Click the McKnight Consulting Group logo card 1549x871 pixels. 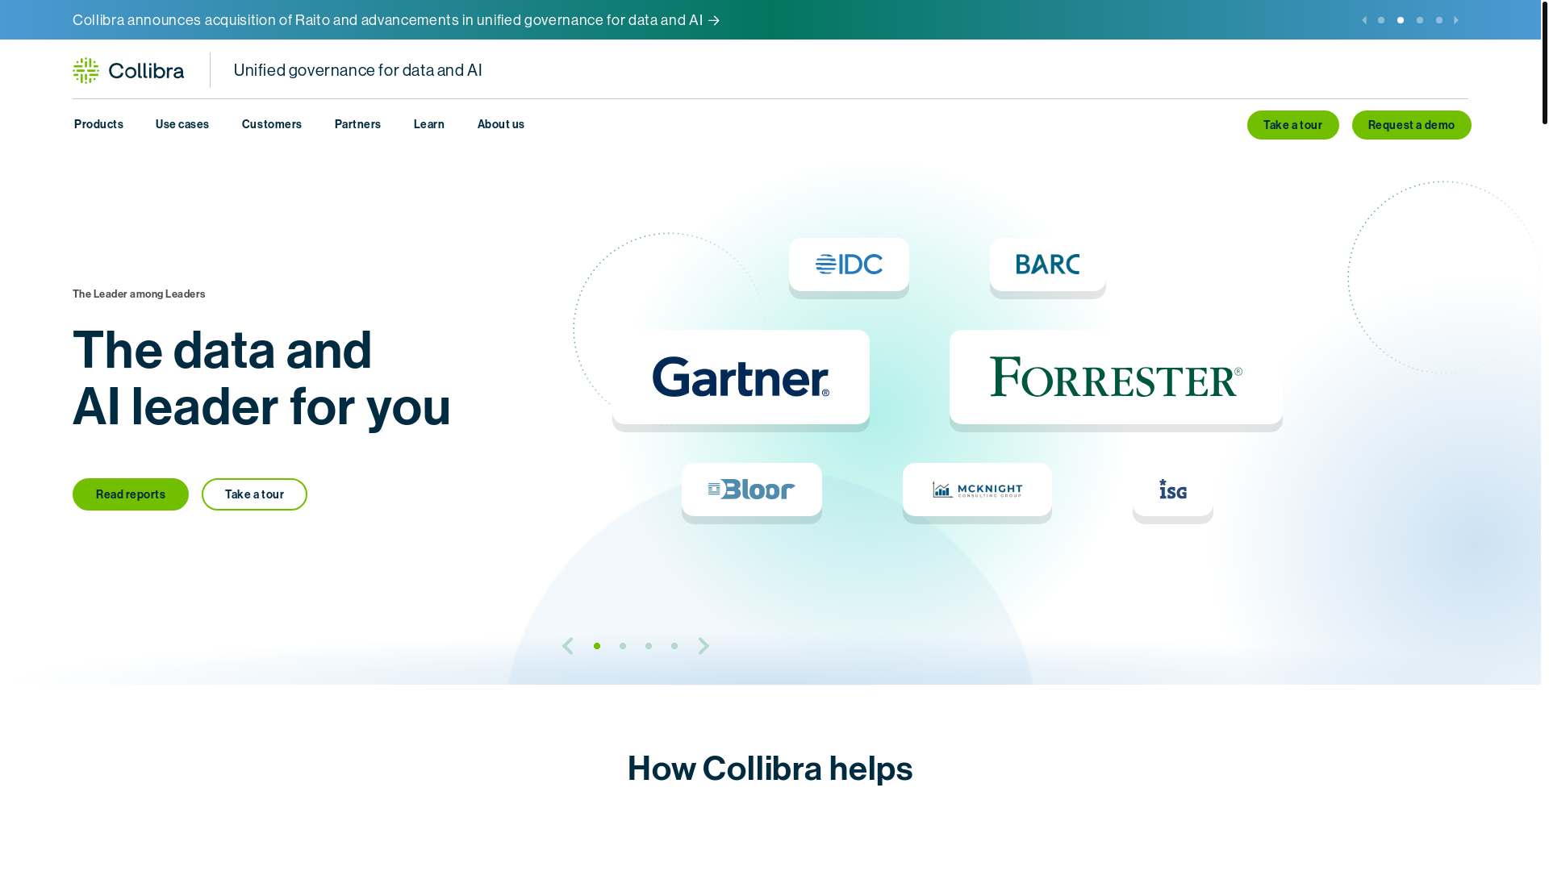point(977,490)
